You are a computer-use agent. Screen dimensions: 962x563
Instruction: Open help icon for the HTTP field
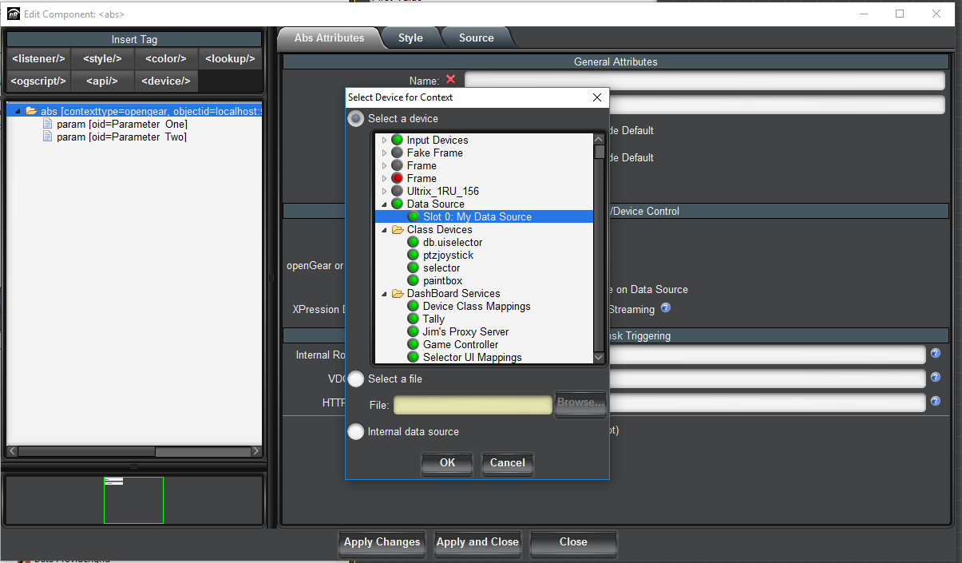pos(936,401)
